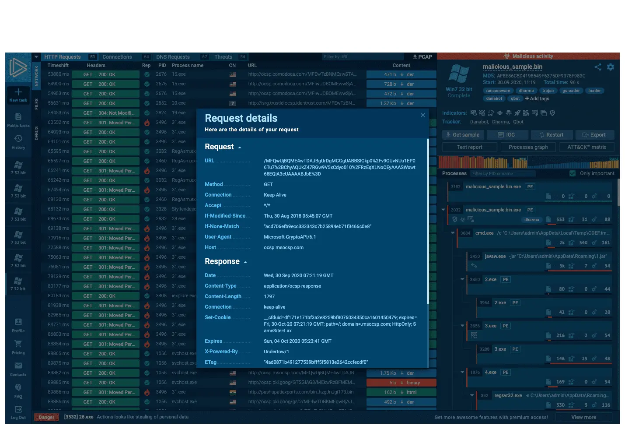Click the New task plus icon
Image resolution: width=625 pixels, height=429 pixels.
(18, 92)
